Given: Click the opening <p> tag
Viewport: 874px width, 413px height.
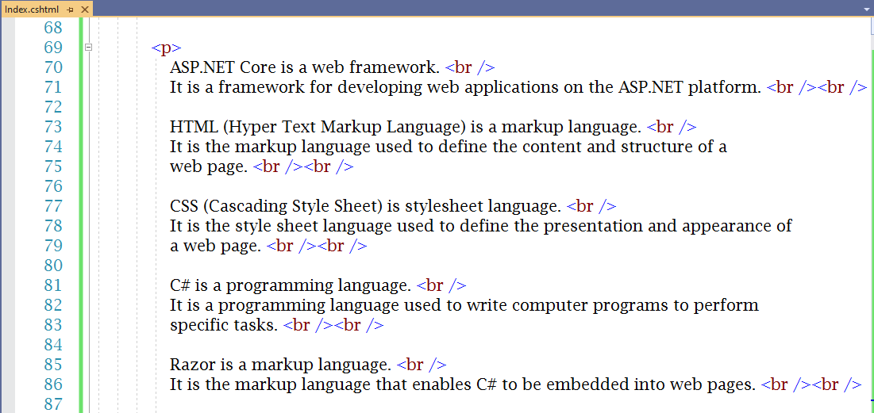Looking at the screenshot, I should (x=166, y=49).
